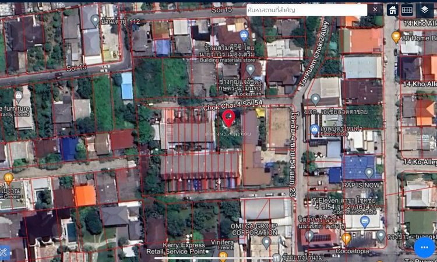Tap the small dot marker for Kerry Express
Screen dimensions: 437x262
coord(207,252)
